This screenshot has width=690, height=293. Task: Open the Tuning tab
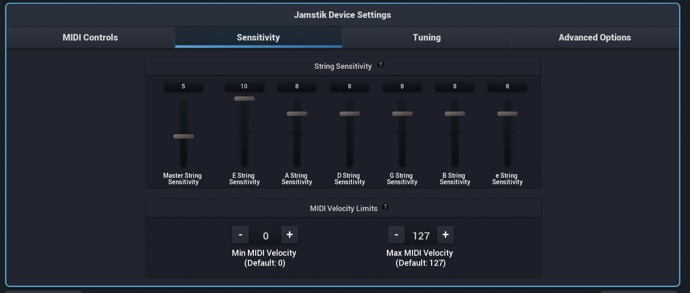427,37
